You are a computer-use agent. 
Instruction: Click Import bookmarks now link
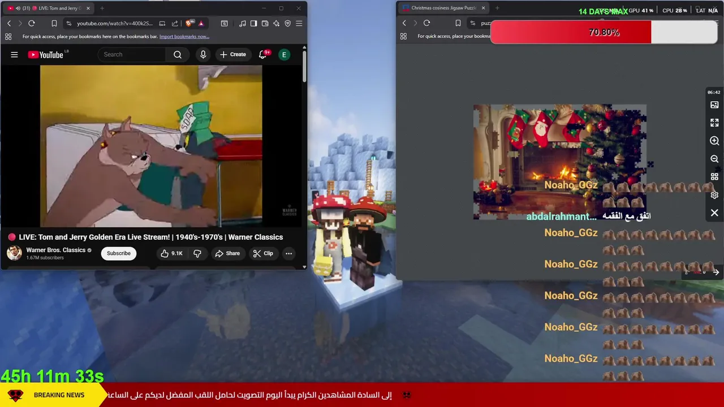coord(184,37)
